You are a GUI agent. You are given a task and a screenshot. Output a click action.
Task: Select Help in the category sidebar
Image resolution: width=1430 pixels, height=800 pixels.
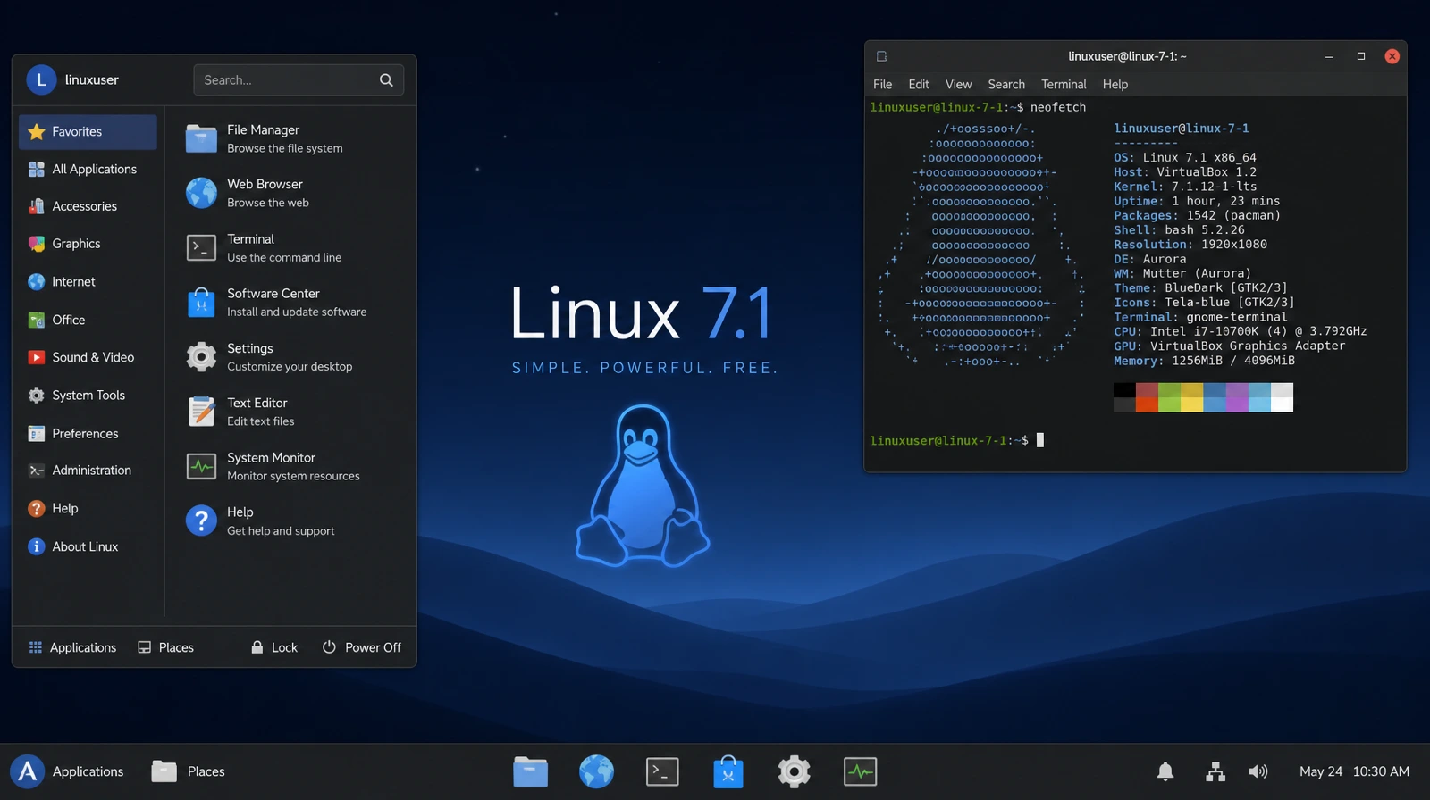click(x=88, y=509)
